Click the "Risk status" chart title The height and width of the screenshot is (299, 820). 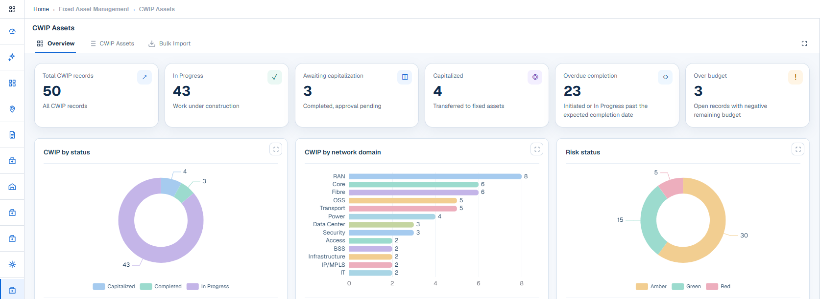(x=583, y=152)
